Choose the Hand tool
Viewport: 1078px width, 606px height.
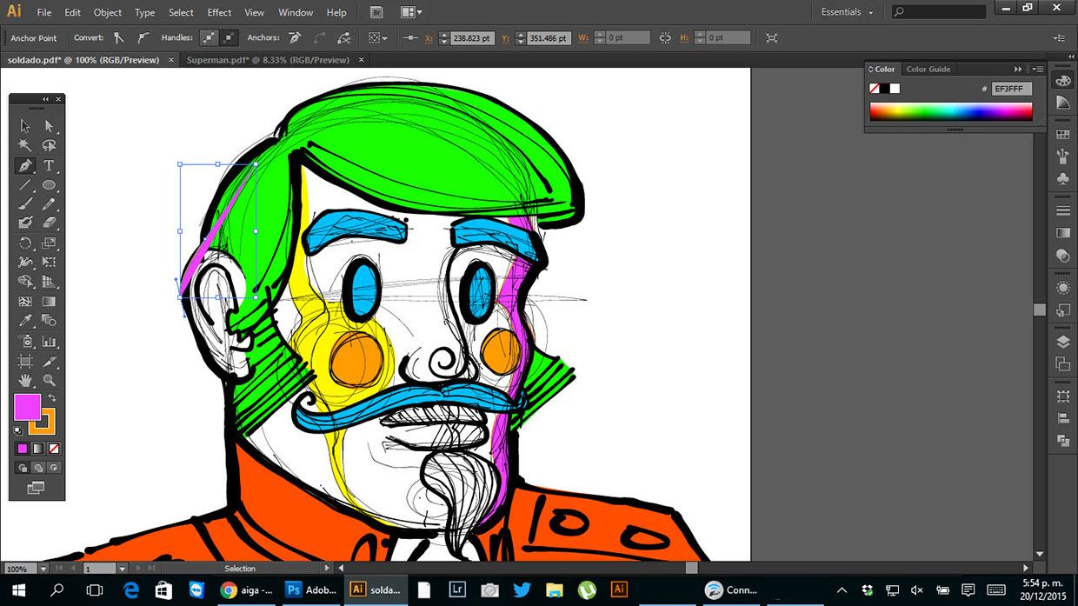(25, 380)
